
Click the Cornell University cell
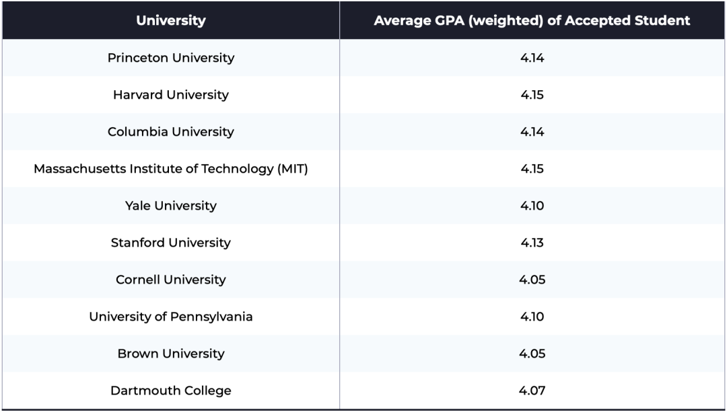click(171, 280)
